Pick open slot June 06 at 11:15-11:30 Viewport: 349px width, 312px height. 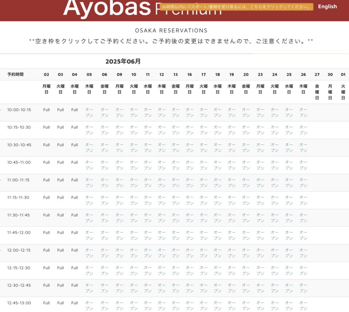[x=104, y=200]
